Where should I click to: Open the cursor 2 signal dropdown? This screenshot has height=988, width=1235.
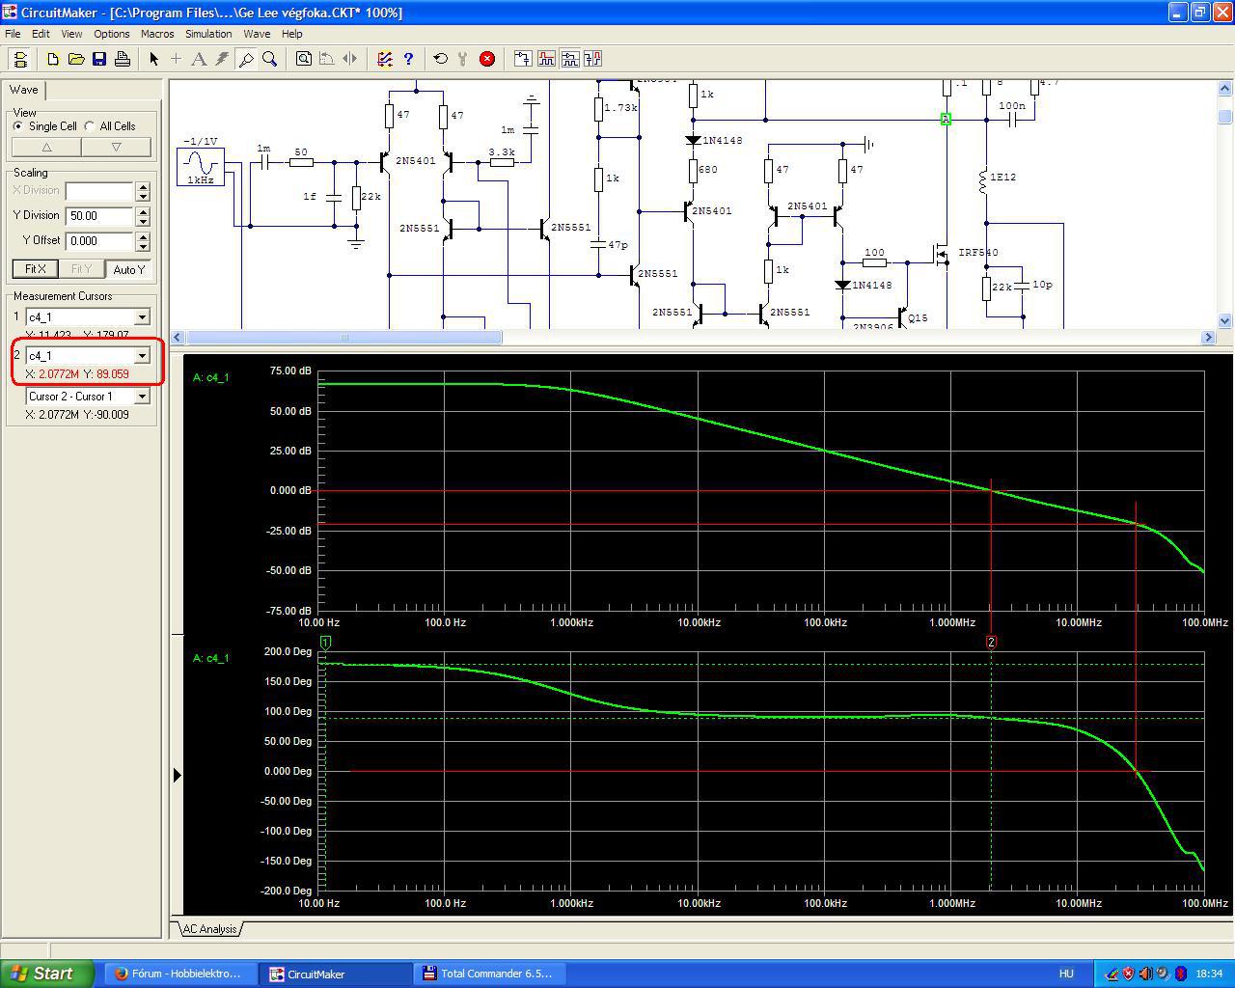click(142, 356)
